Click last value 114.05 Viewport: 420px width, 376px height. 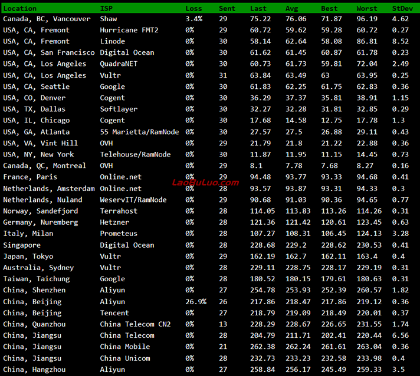coord(262,211)
